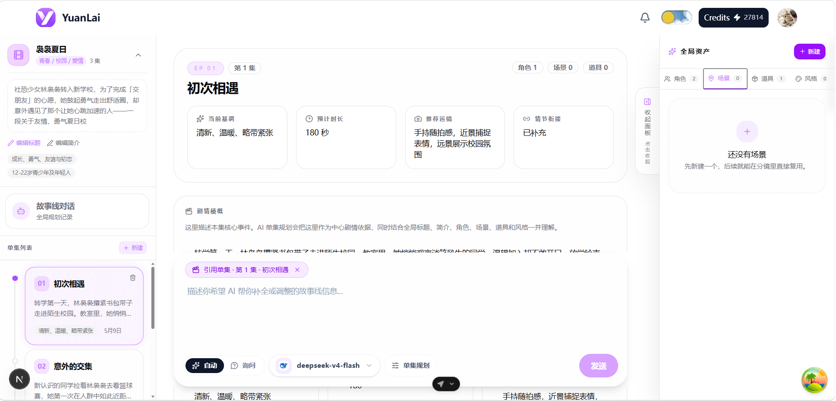Select episode 02 意外的交集 card
This screenshot has width=836, height=401.
84,375
